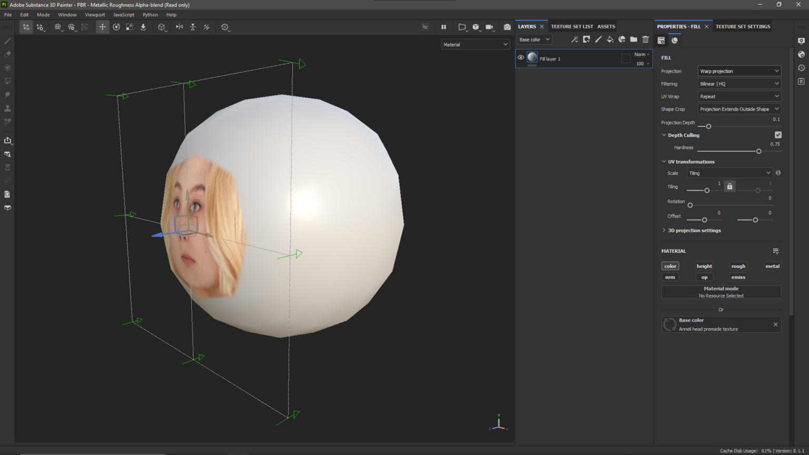Select the Paint brush tool
Image resolution: width=809 pixels, height=455 pixels.
[x=7, y=41]
